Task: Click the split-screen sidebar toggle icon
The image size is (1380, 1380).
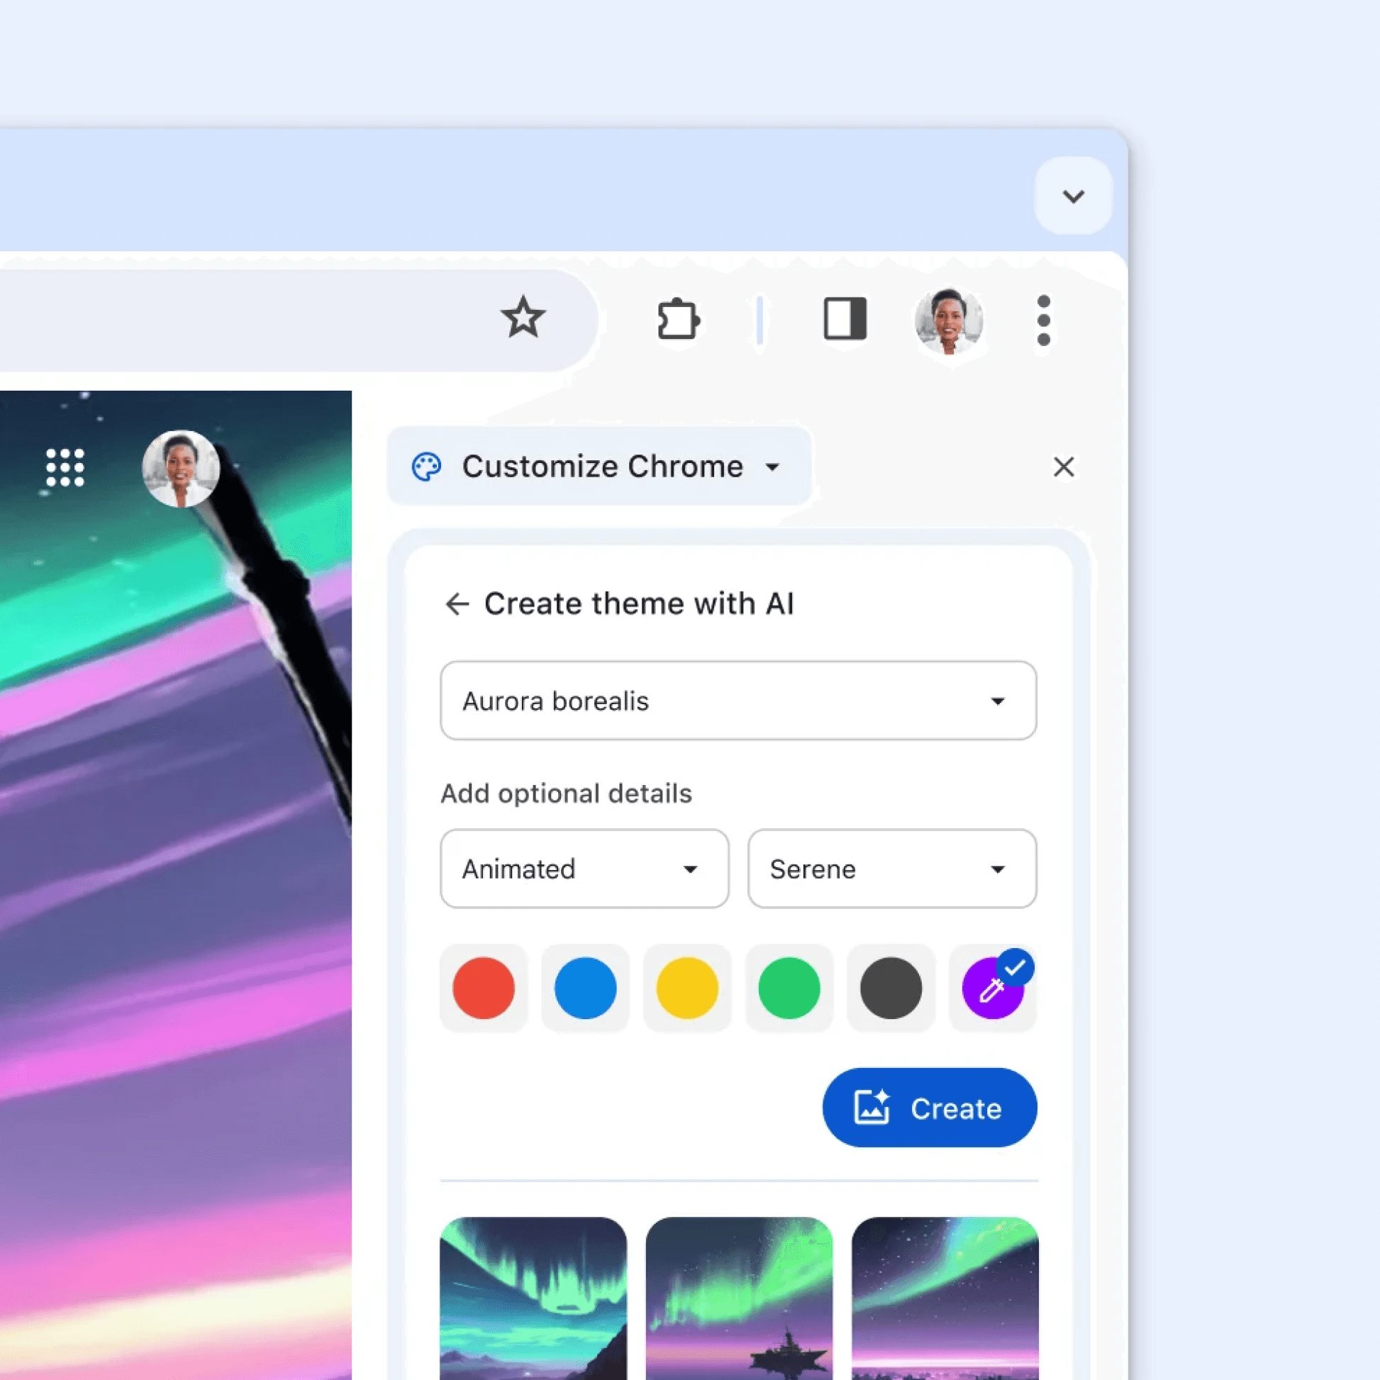Action: pos(843,320)
